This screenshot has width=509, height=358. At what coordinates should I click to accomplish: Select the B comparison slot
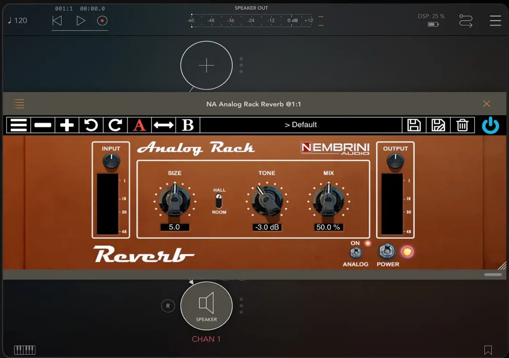(188, 125)
